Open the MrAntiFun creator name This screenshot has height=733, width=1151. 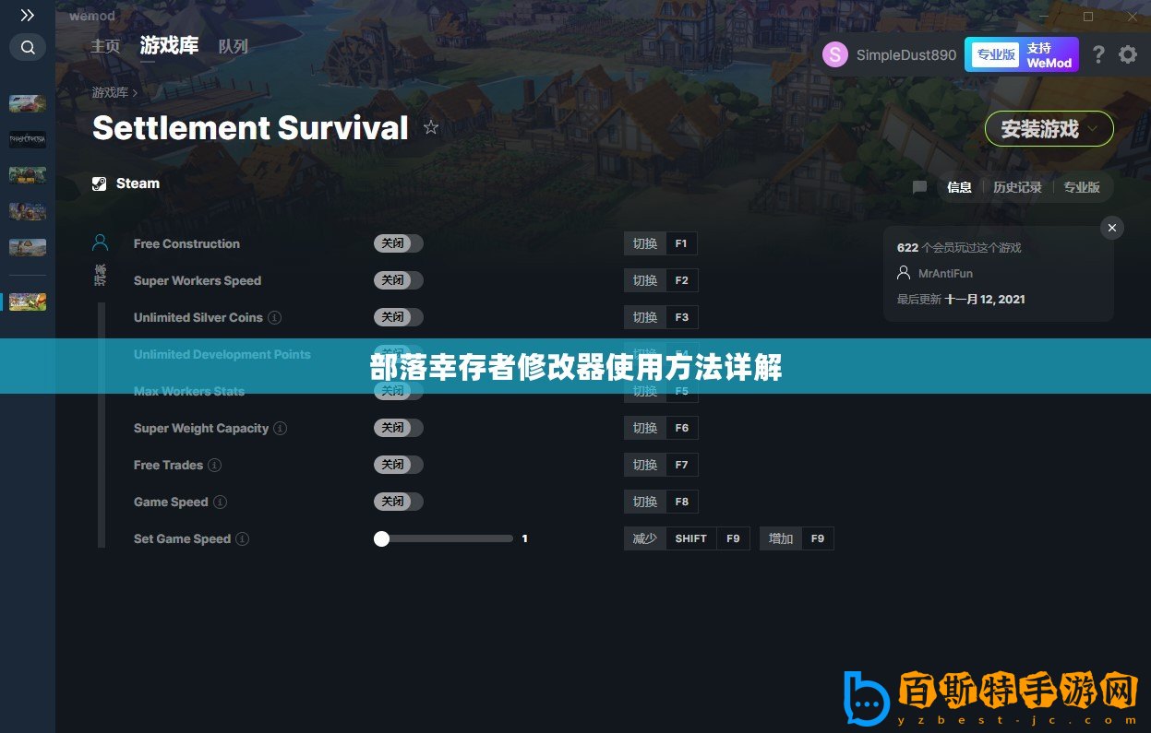click(x=945, y=274)
